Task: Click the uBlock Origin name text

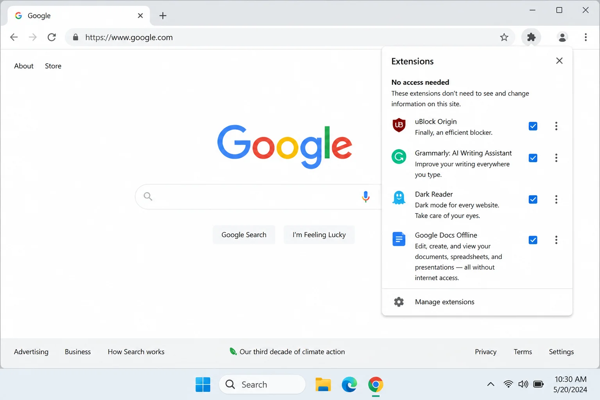Action: pos(436,121)
